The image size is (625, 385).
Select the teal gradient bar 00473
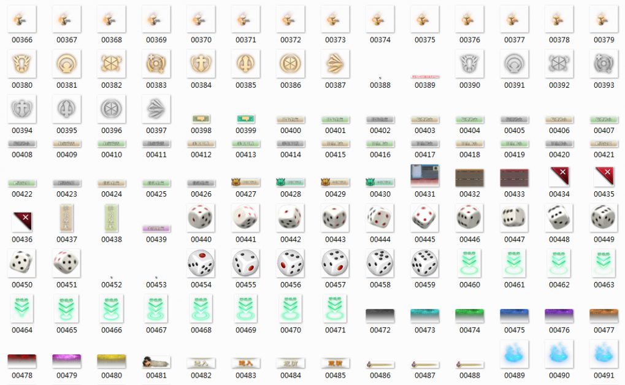[x=425, y=316]
